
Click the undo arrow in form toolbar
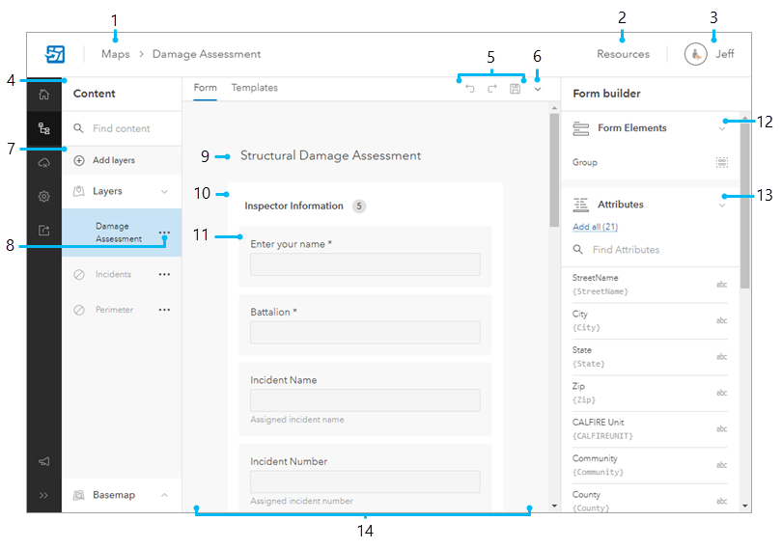click(x=470, y=89)
